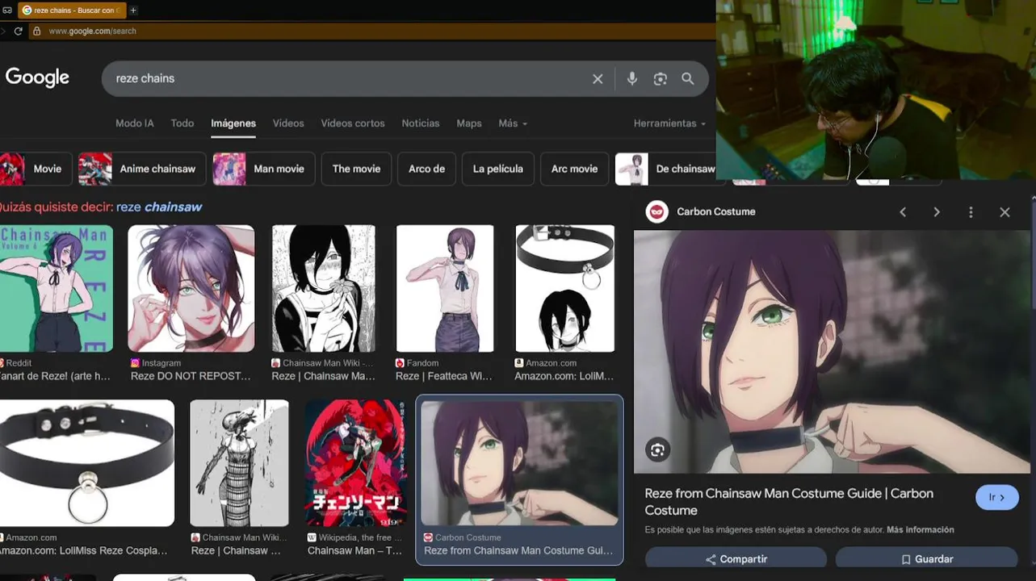Image resolution: width=1036 pixels, height=581 pixels.
Task: Filter by Arc movie chip
Action: click(574, 169)
